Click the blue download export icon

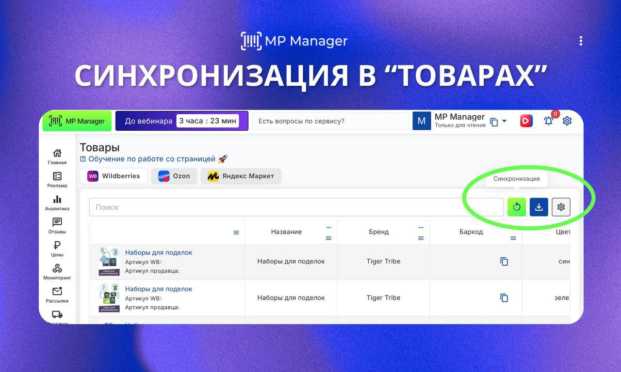(x=539, y=207)
